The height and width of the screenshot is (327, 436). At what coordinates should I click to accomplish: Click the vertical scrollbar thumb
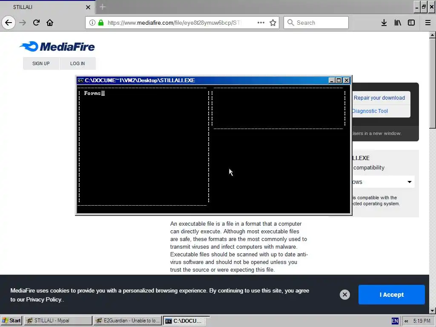(x=433, y=83)
